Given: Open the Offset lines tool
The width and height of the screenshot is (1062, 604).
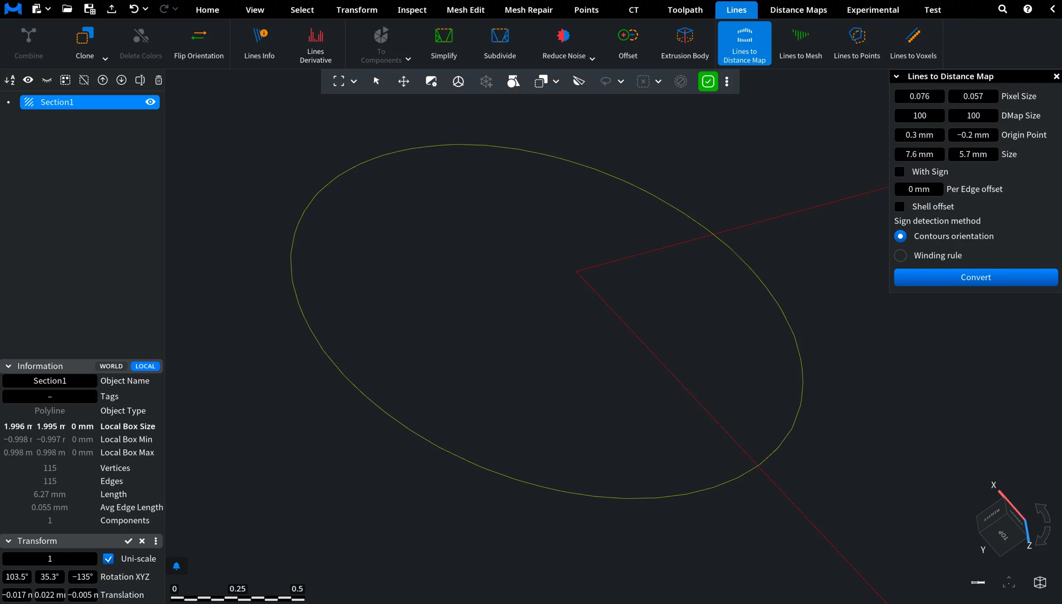Looking at the screenshot, I should pos(628,43).
